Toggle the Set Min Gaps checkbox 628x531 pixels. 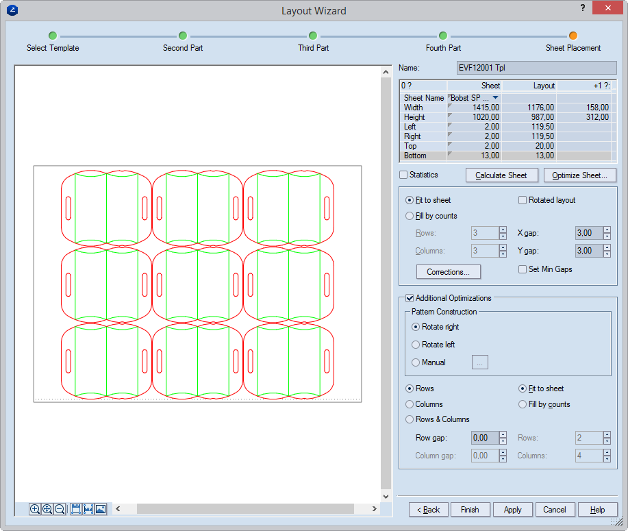click(523, 269)
